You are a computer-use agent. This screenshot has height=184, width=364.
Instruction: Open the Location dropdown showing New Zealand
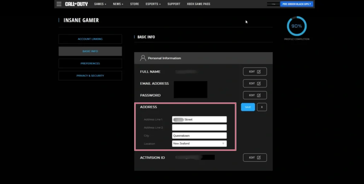(x=199, y=144)
